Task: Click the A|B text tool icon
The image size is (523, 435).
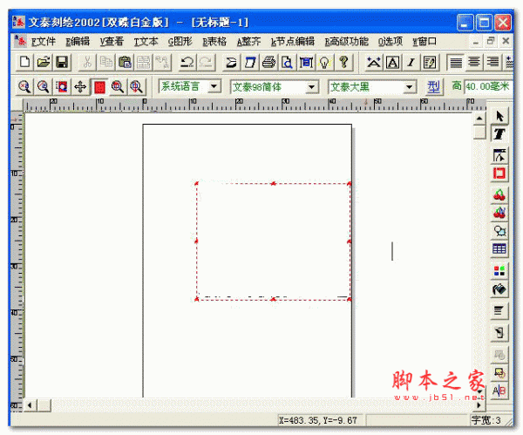Action: pyautogui.click(x=499, y=391)
